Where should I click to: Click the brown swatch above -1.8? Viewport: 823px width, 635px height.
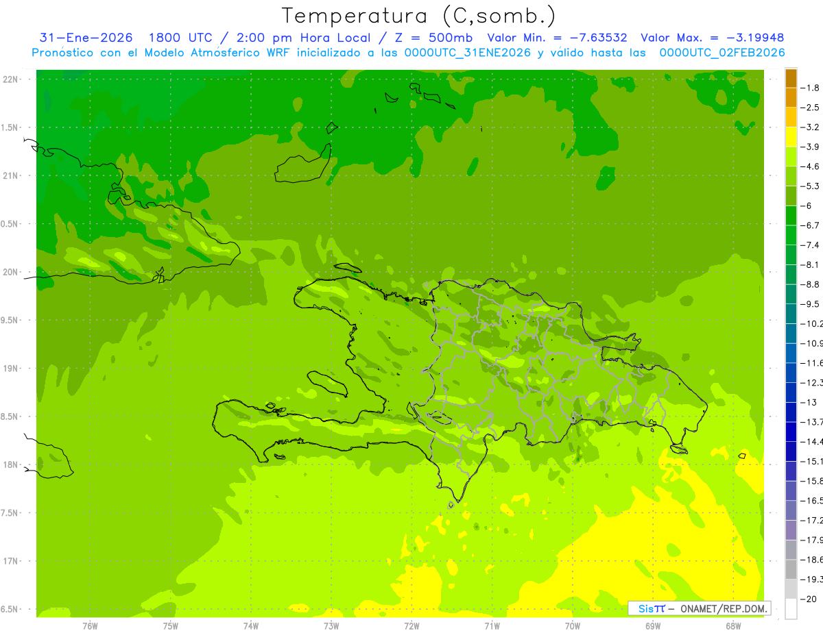pyautogui.click(x=791, y=78)
